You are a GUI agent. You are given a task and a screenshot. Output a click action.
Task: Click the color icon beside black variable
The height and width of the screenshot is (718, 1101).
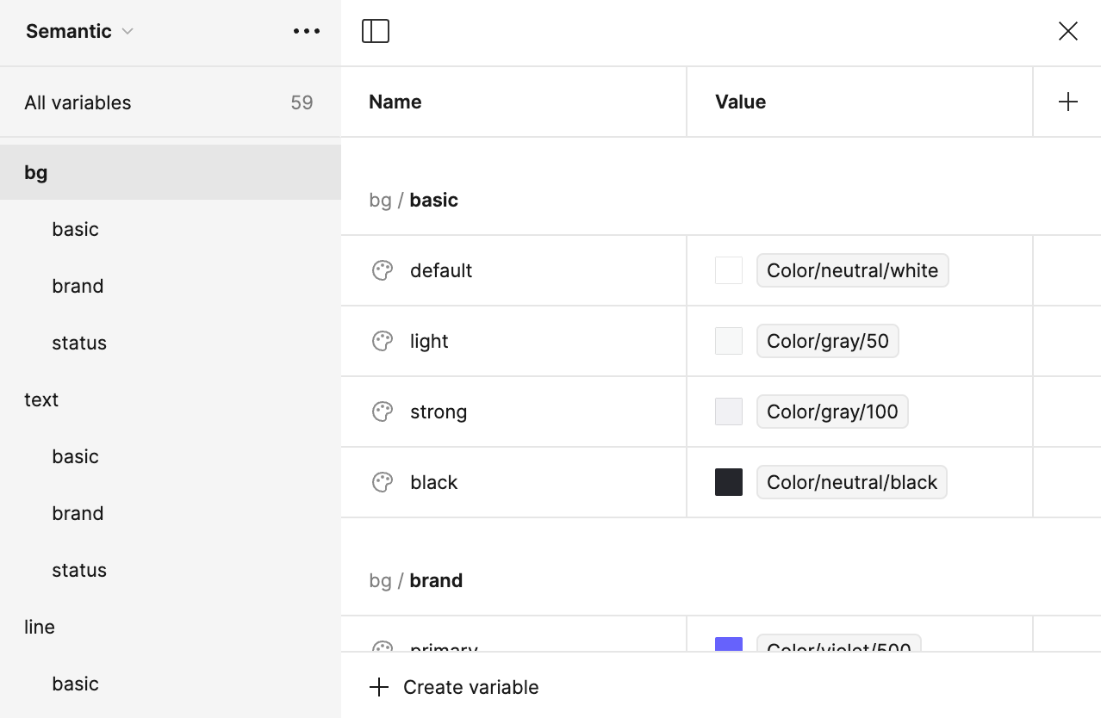point(383,482)
